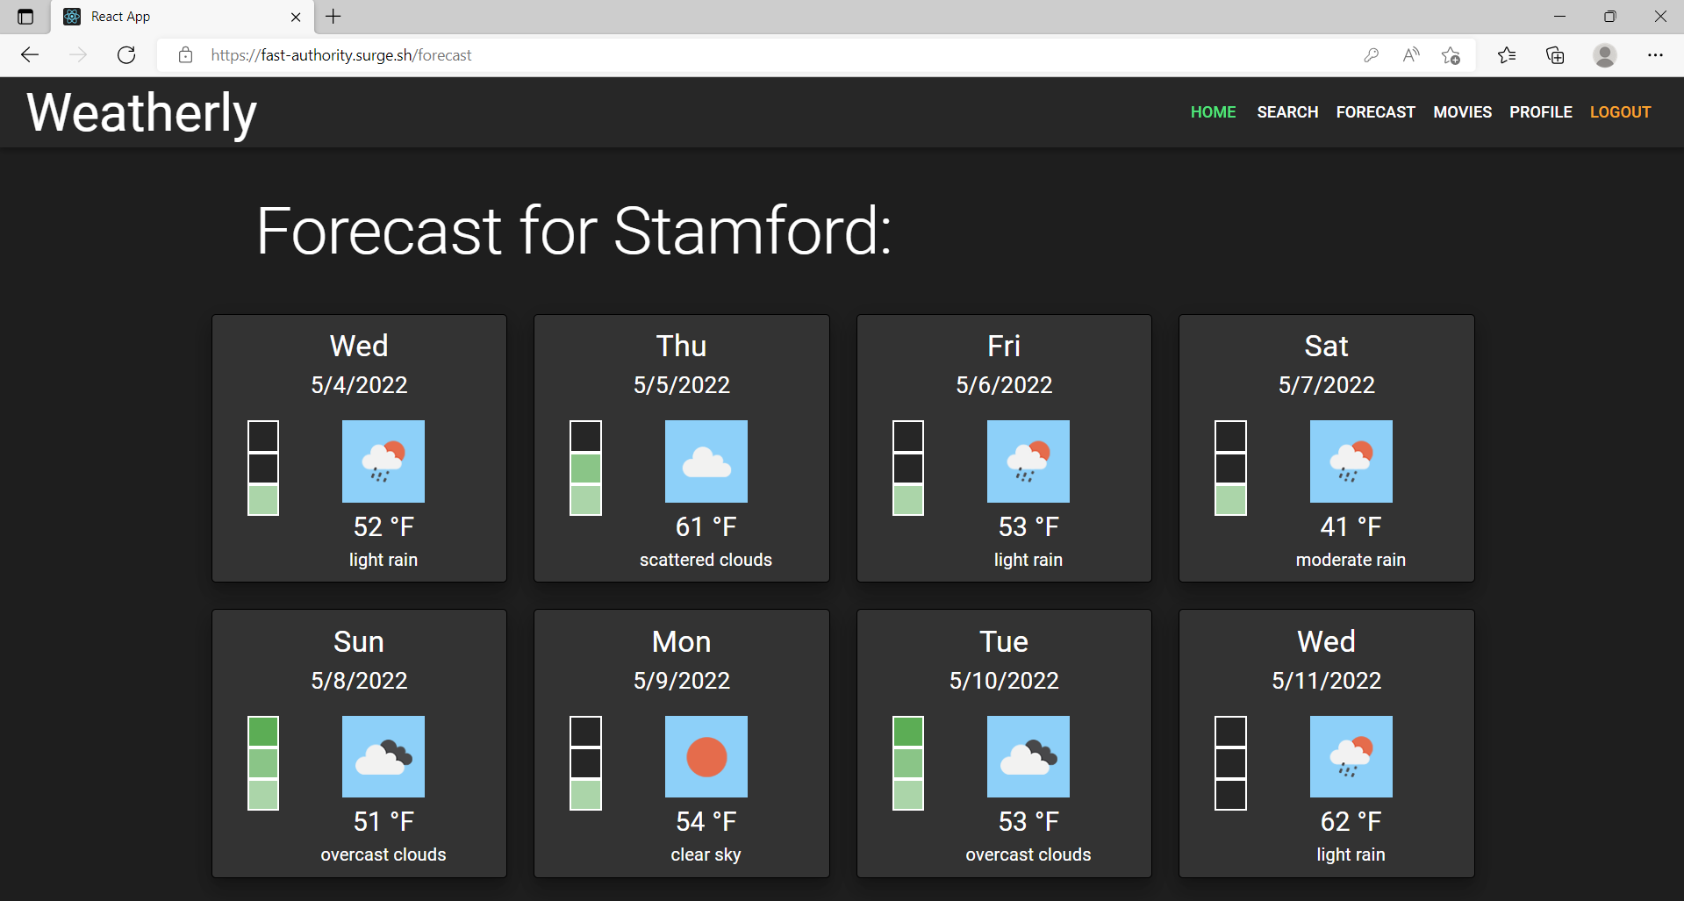This screenshot has height=901, width=1684.
Task: Click the level bar gauge on Fri 5/6/2022 card
Action: pyautogui.click(x=908, y=468)
